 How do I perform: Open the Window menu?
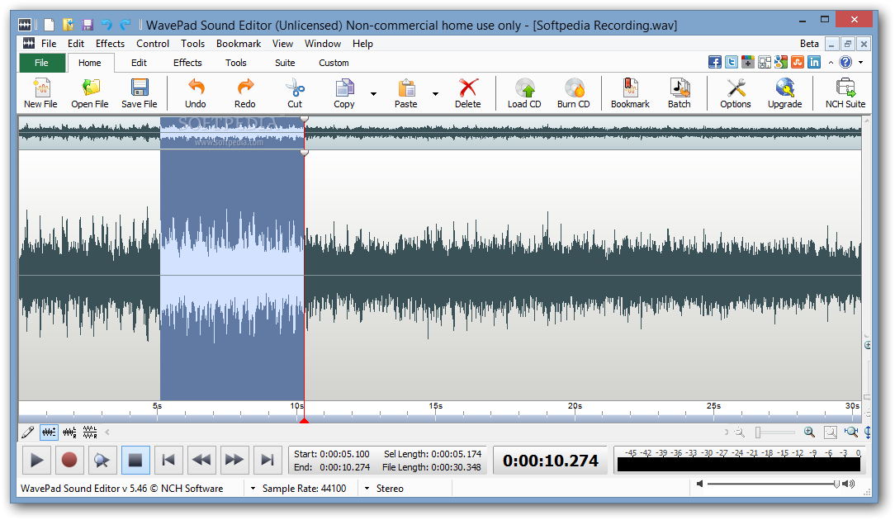point(323,44)
